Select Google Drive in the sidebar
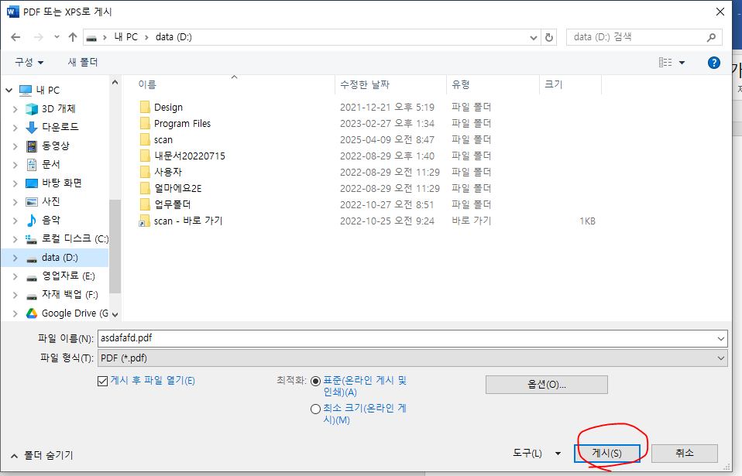Viewport: 742px width, 476px height. point(75,313)
